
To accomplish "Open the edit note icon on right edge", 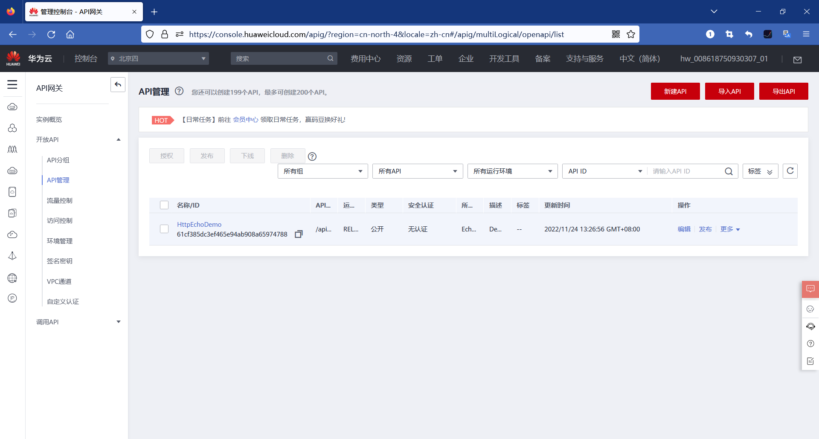I will tap(810, 361).
